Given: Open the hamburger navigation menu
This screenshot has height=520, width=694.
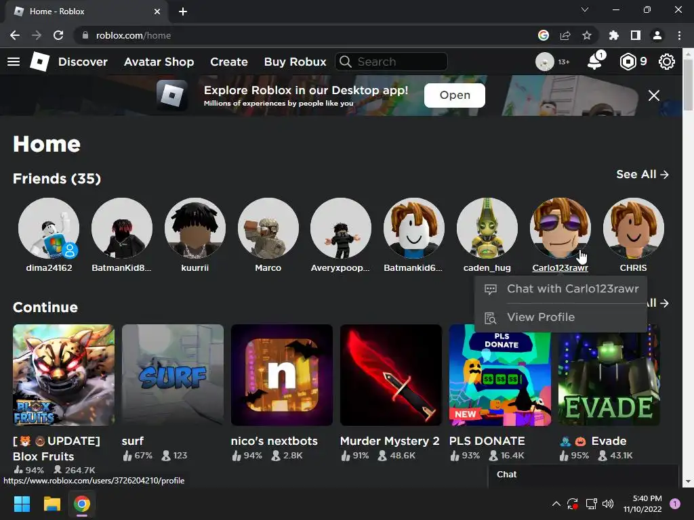Looking at the screenshot, I should pos(14,62).
